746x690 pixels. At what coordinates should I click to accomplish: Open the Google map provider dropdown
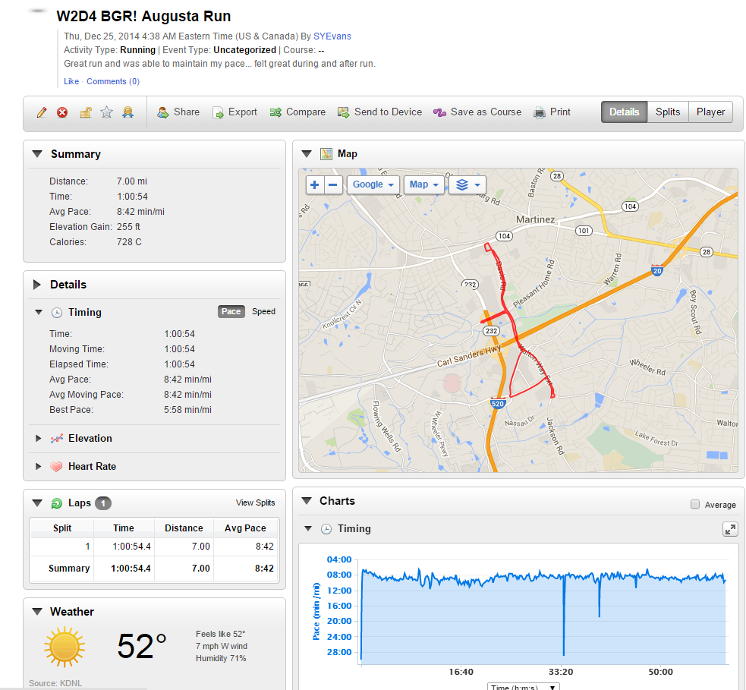[373, 184]
